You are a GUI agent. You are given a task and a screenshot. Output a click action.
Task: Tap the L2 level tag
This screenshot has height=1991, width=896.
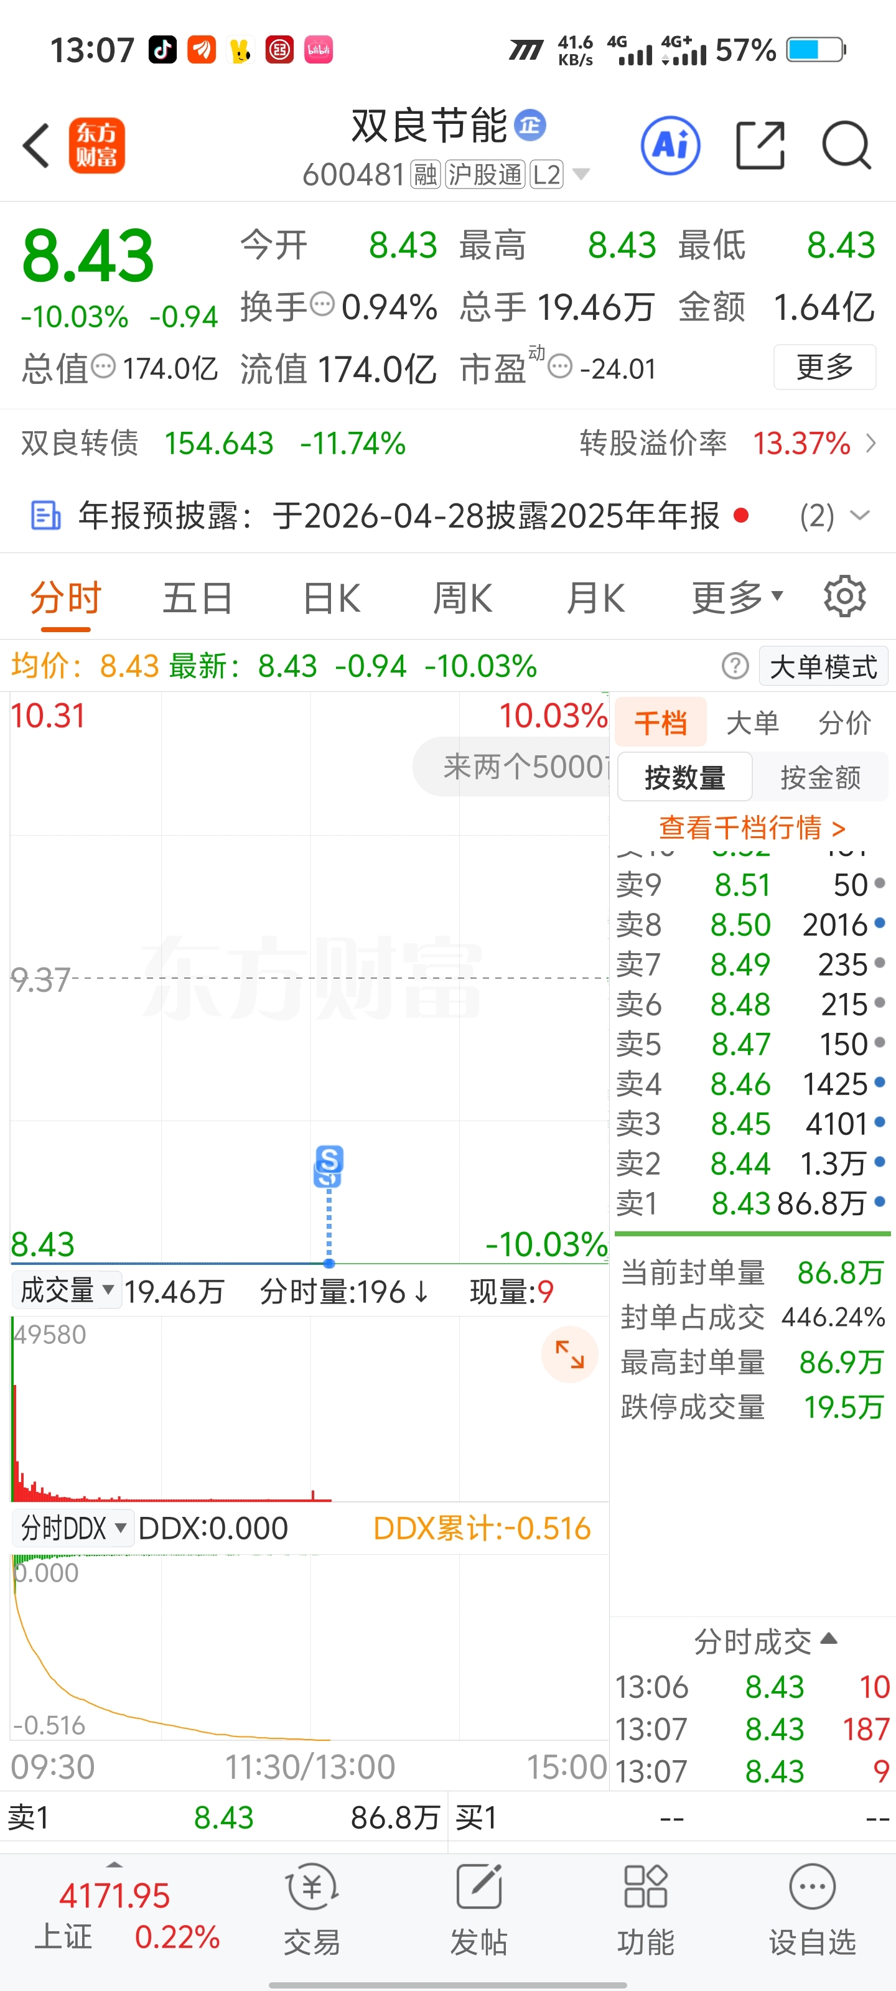pyautogui.click(x=546, y=175)
